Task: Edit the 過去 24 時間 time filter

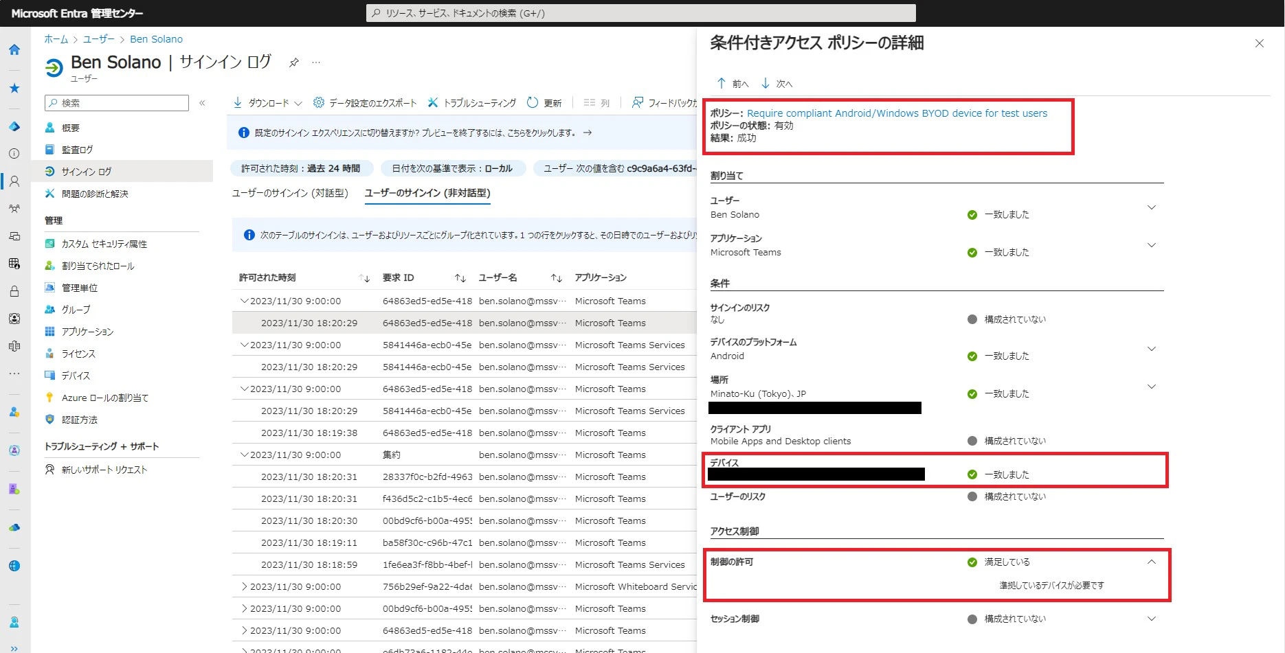Action: tap(300, 168)
